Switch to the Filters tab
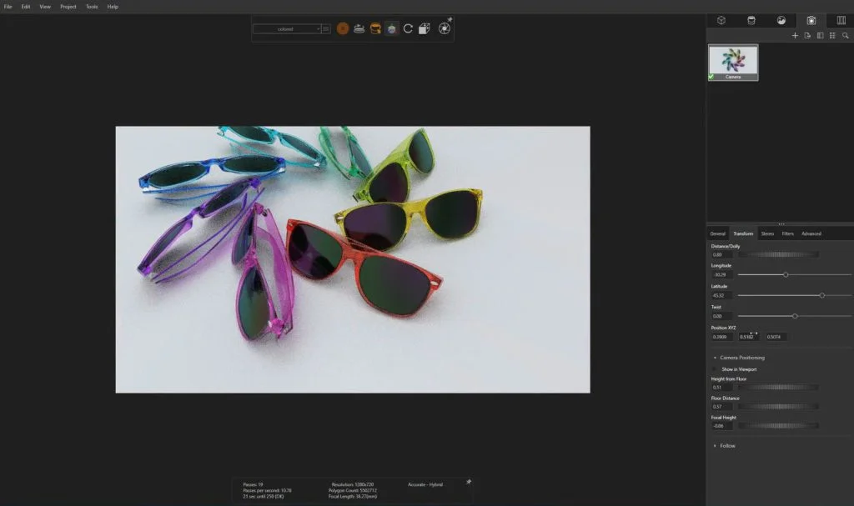Viewport: 854px width, 506px height. coord(787,233)
